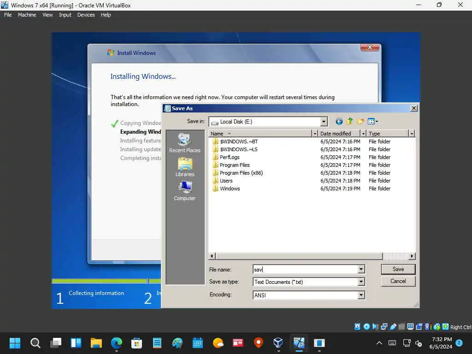Open the VirtualBox Machine menu
The image size is (472, 354).
[x=27, y=15]
